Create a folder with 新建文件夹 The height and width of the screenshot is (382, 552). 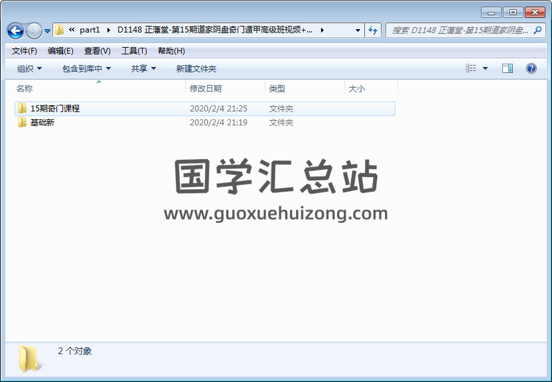point(196,68)
